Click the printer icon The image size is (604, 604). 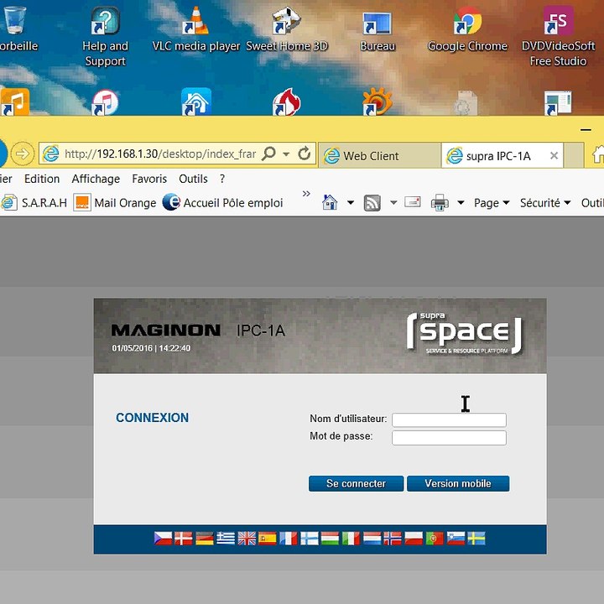pyautogui.click(x=440, y=202)
